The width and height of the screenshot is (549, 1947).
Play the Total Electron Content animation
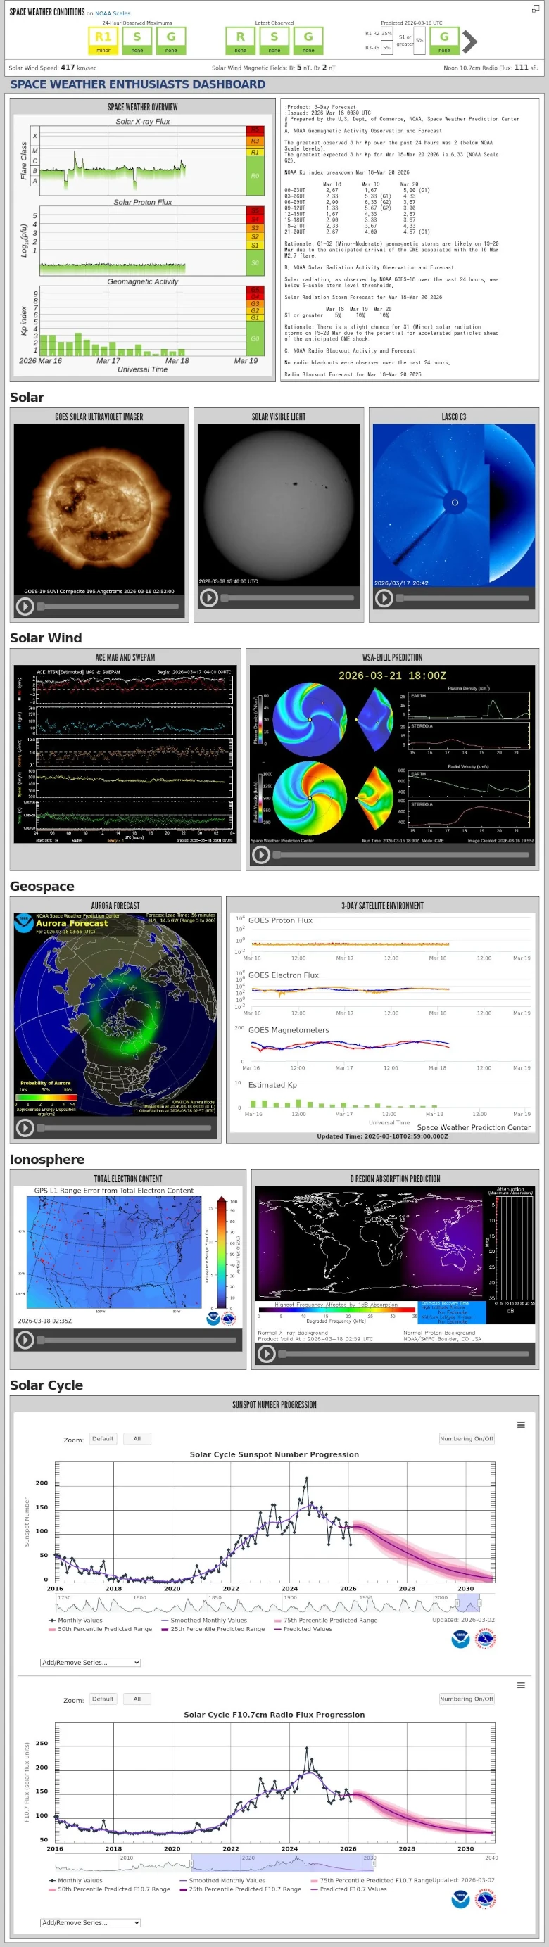tap(25, 1339)
